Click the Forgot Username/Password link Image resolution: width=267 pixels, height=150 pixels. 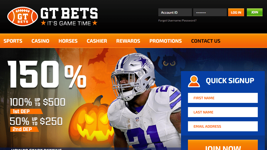177,21
